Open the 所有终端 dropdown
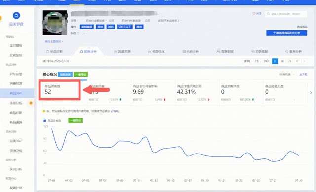The width and height of the screenshot is (316, 192). point(287,75)
